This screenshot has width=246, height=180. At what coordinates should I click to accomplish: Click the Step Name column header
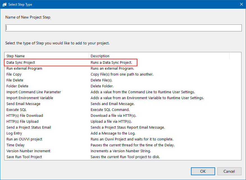47,56
